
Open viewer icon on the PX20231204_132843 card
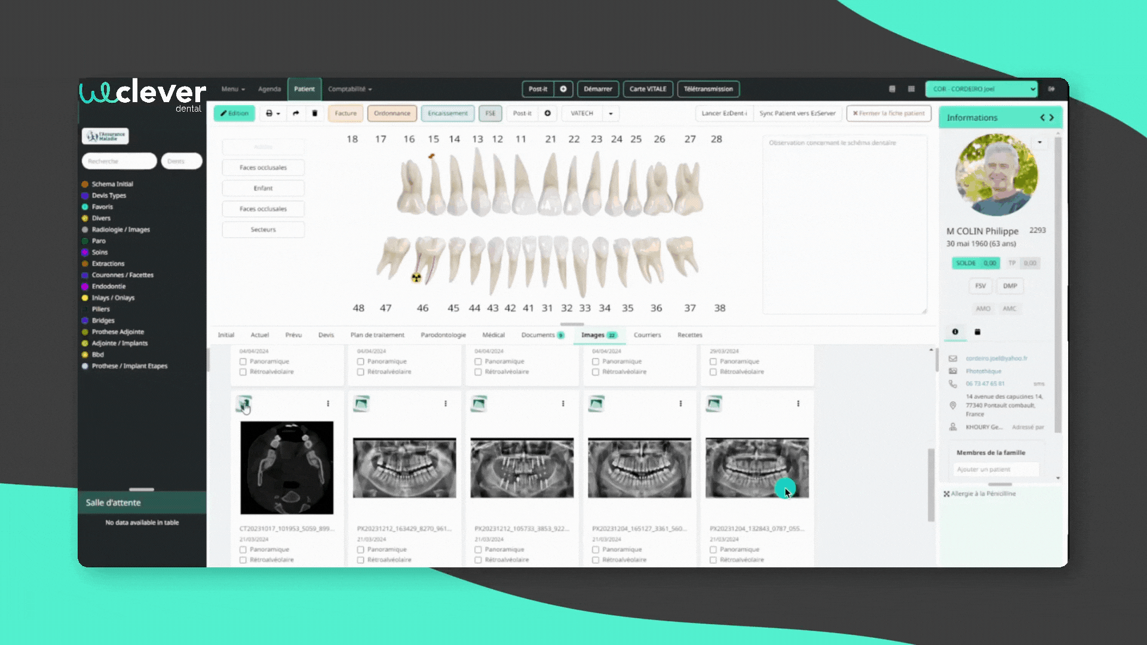(714, 404)
